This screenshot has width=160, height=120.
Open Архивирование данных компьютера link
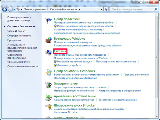[x=74, y=100]
